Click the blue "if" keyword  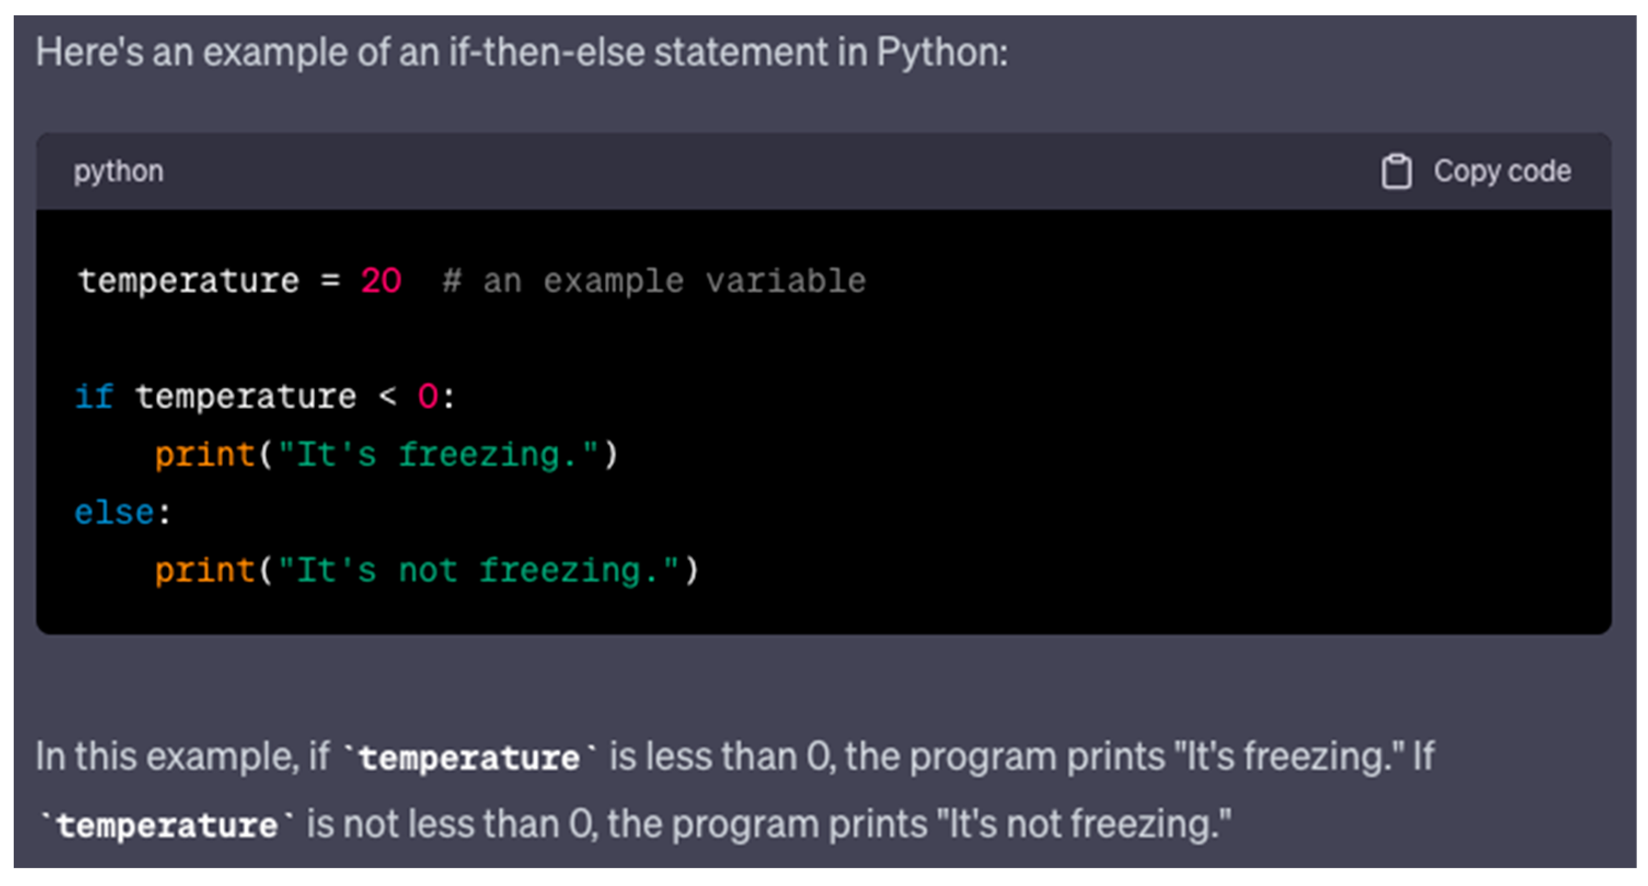(x=94, y=396)
